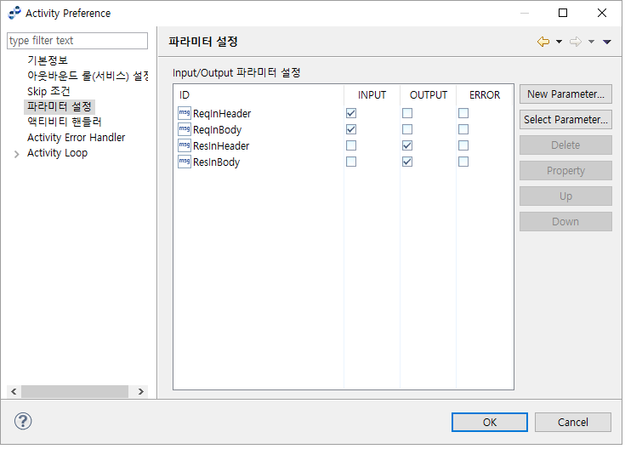
Task: Confirm with the OK button
Action: tap(490, 423)
